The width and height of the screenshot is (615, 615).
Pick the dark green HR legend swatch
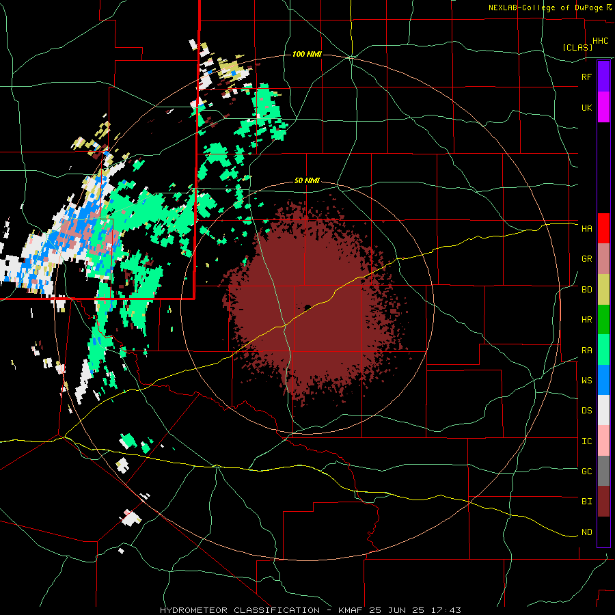coord(603,320)
